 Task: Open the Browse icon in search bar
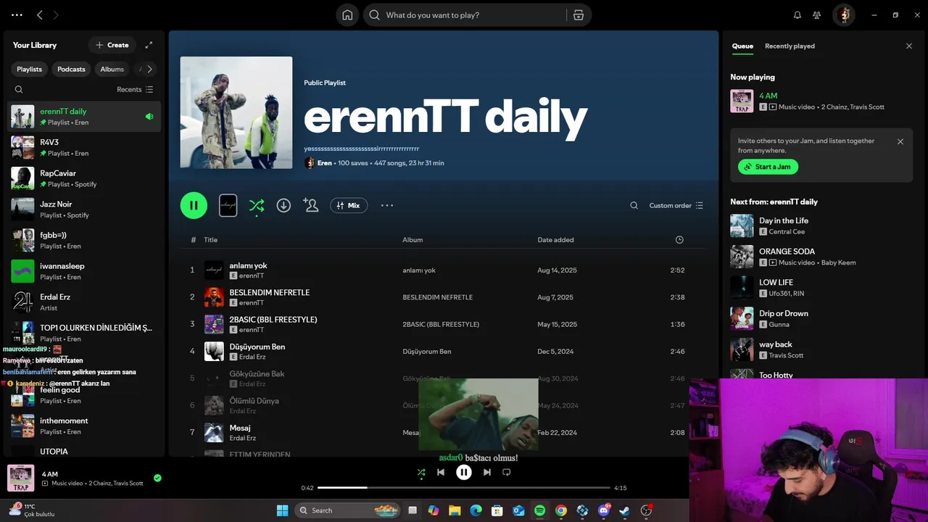(578, 15)
